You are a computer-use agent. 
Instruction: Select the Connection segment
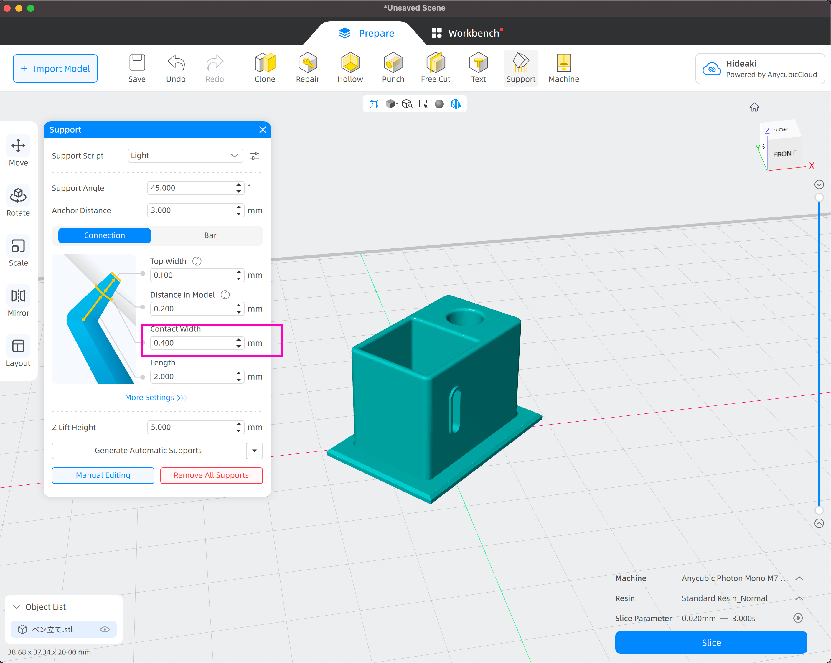[x=104, y=235]
